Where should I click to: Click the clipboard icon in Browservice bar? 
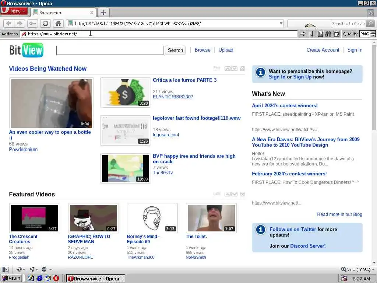(337, 34)
